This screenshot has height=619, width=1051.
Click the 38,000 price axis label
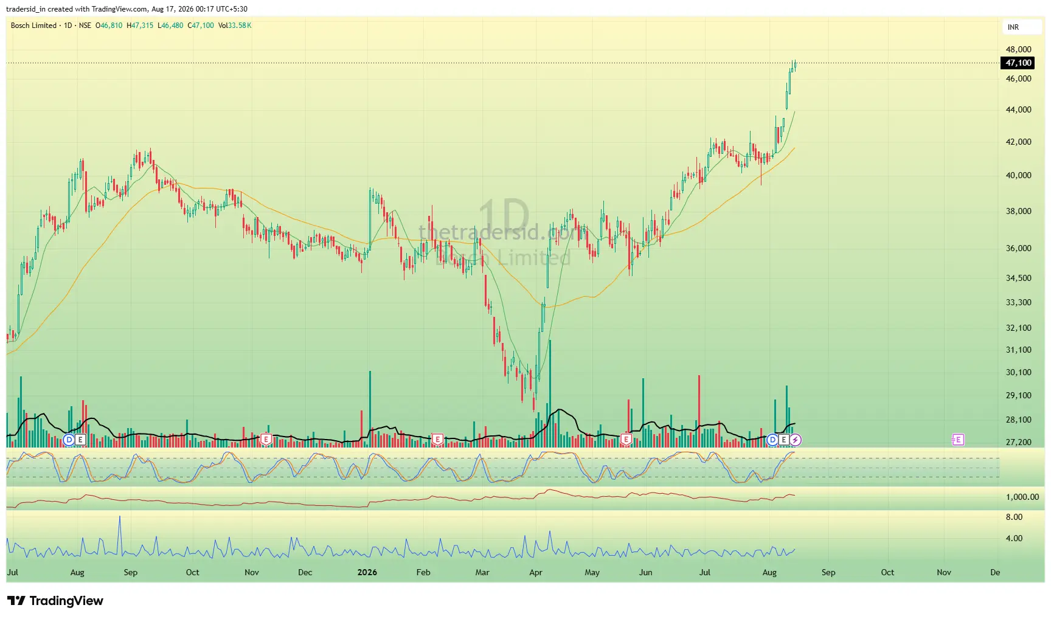point(1019,211)
